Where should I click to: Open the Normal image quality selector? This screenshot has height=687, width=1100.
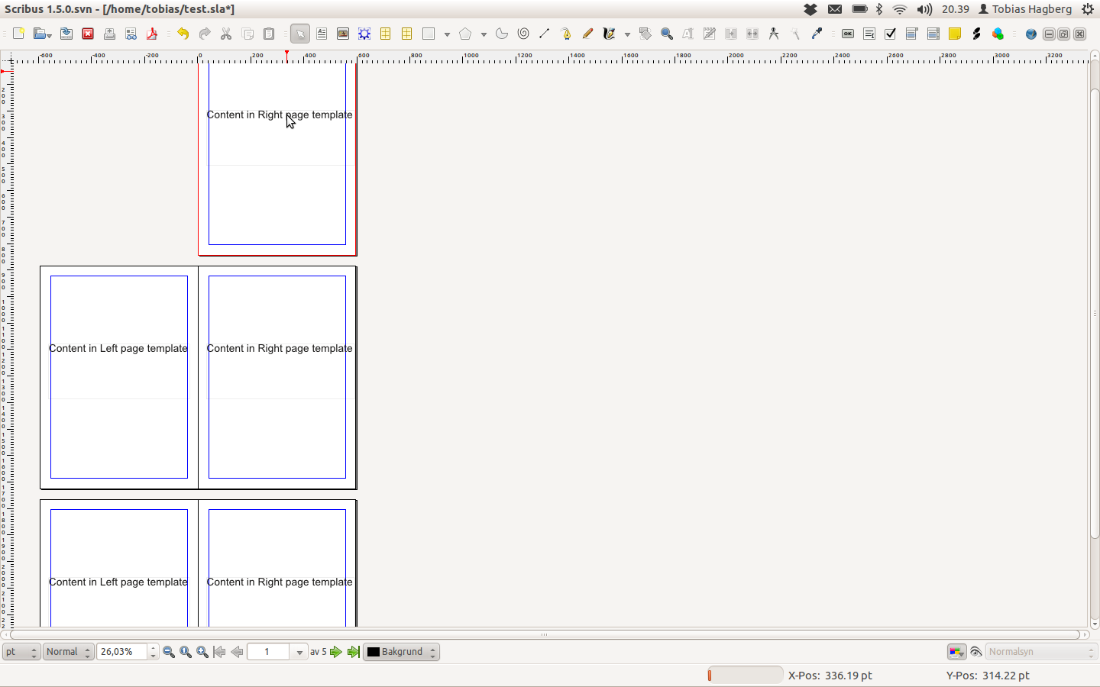68,652
